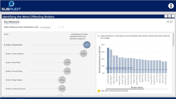Click the 4.70x Ryan Black bubble
176x99 pixels.
click(67, 62)
